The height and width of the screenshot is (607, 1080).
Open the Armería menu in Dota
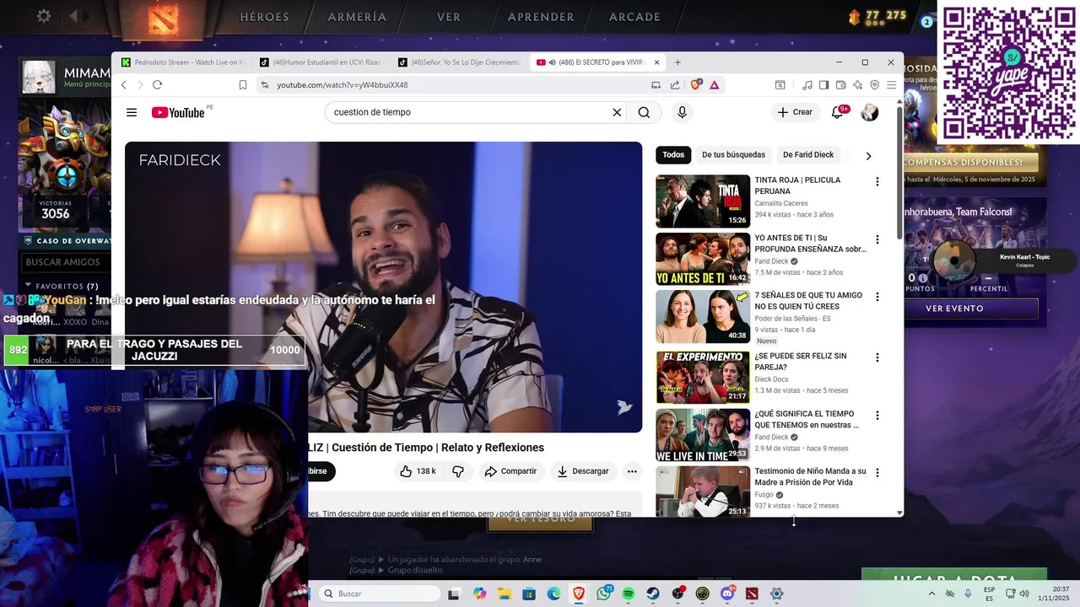pos(357,17)
